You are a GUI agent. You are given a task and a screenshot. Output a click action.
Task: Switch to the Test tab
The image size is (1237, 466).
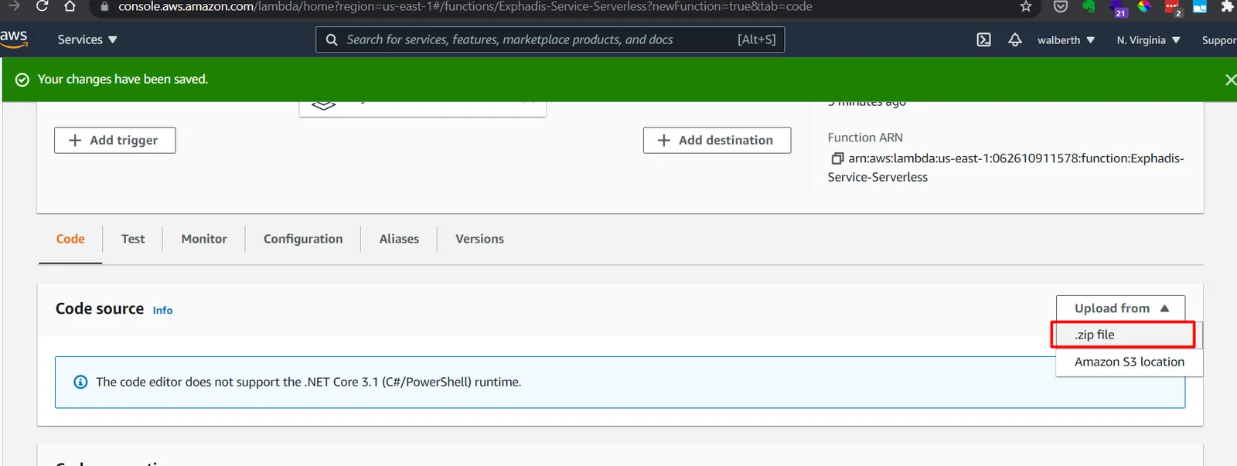point(133,239)
